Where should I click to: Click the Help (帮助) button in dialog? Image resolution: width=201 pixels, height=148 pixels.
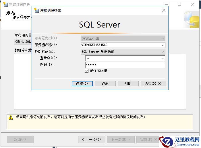pyautogui.click(x=128, y=83)
